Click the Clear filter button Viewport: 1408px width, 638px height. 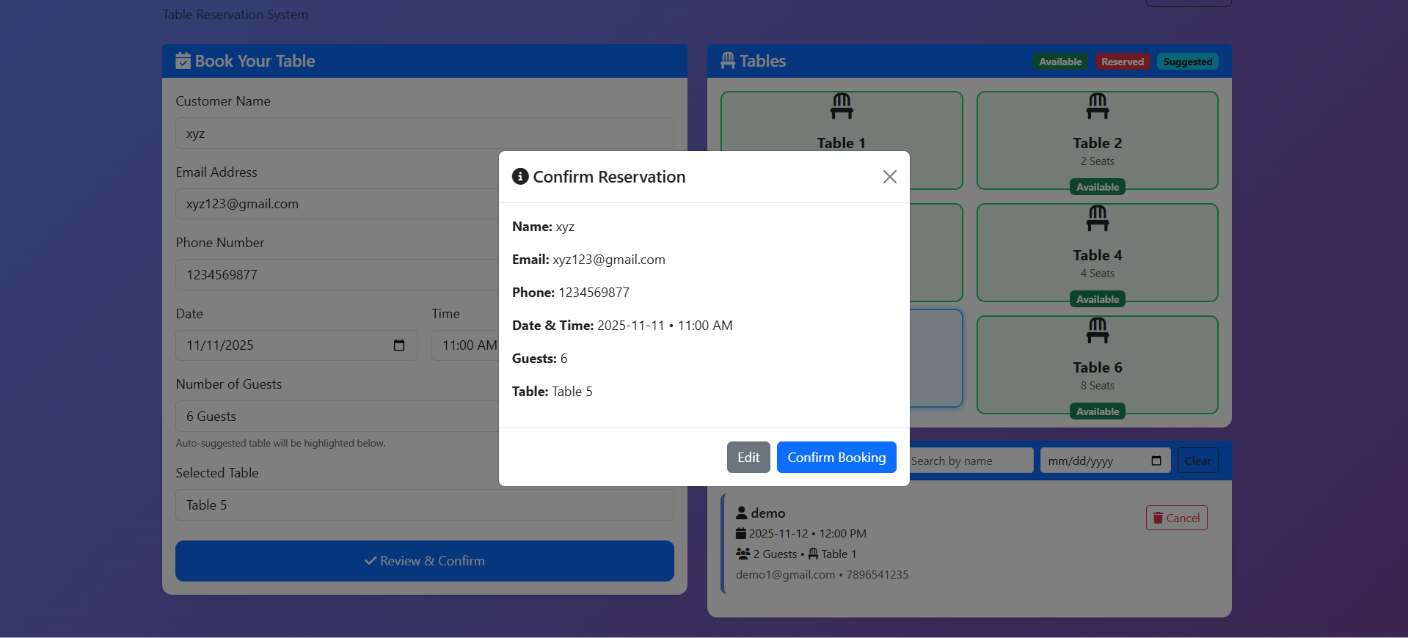tap(1198, 461)
